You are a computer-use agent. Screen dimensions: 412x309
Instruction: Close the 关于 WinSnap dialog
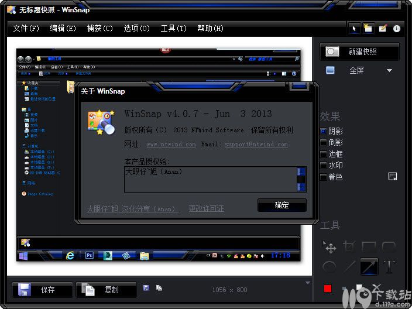[300, 86]
